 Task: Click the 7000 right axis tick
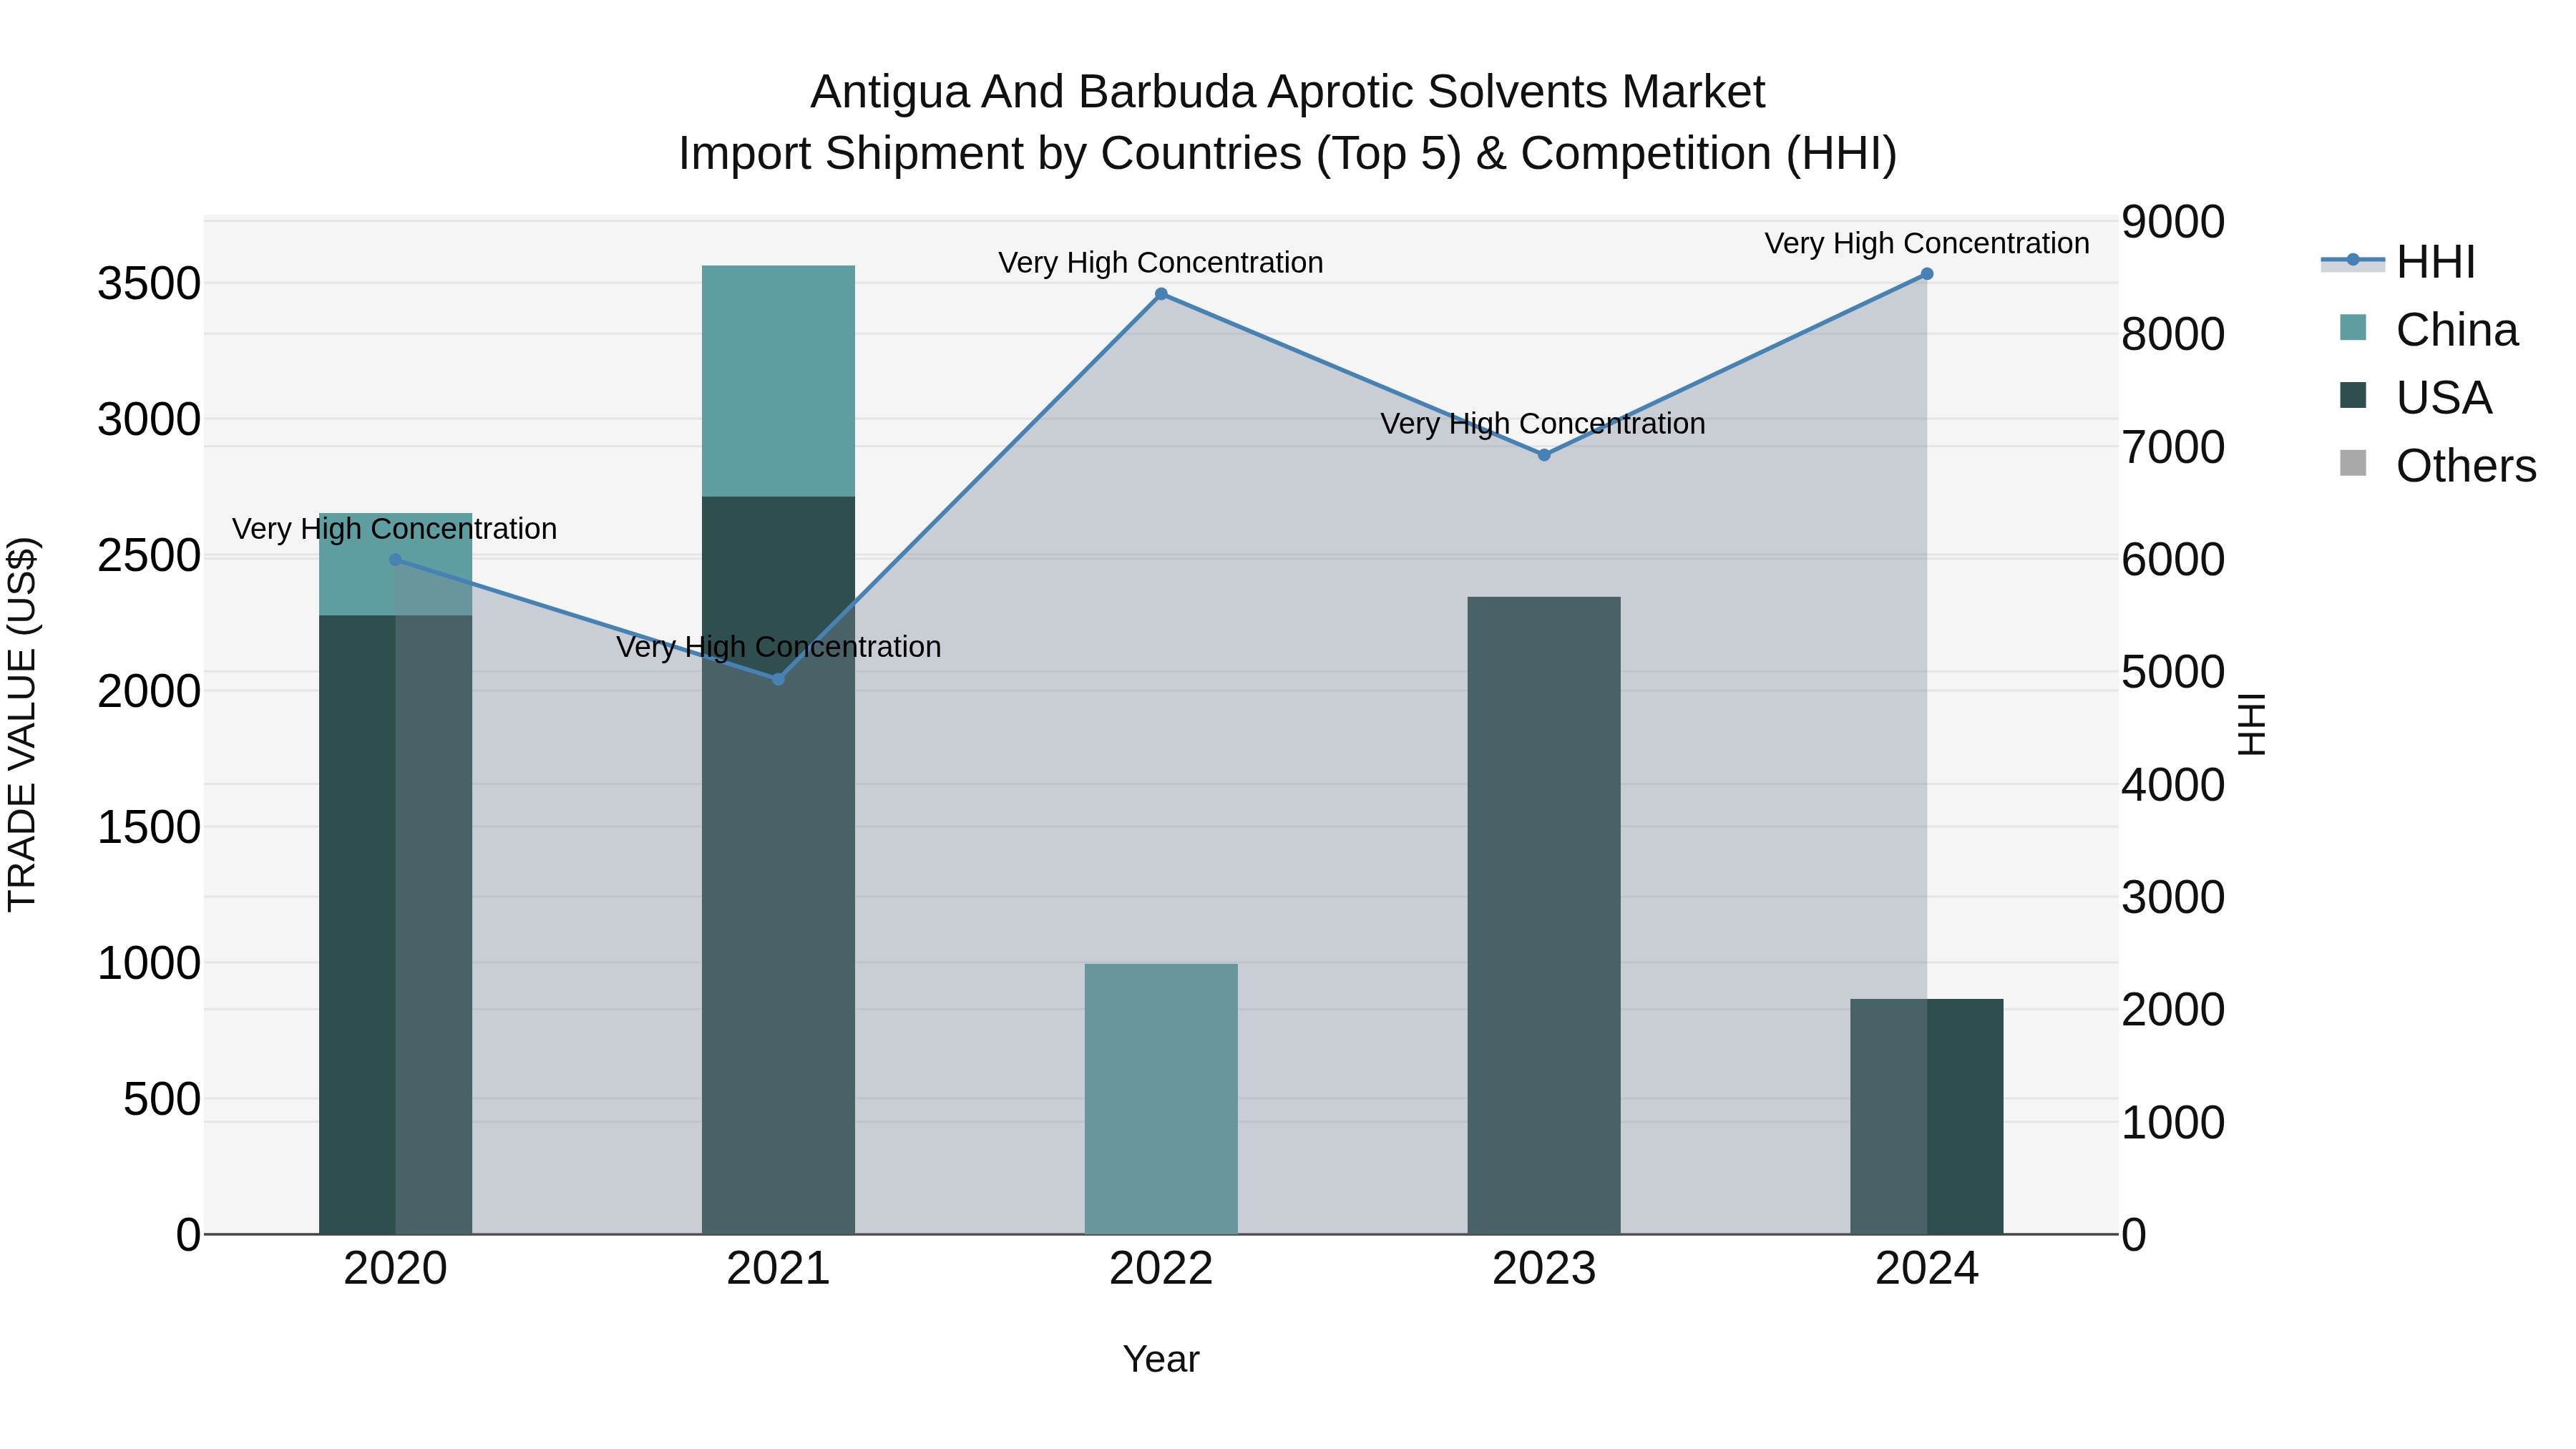click(x=2173, y=447)
